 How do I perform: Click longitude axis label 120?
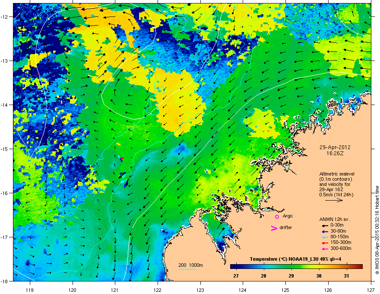tap(73, 290)
